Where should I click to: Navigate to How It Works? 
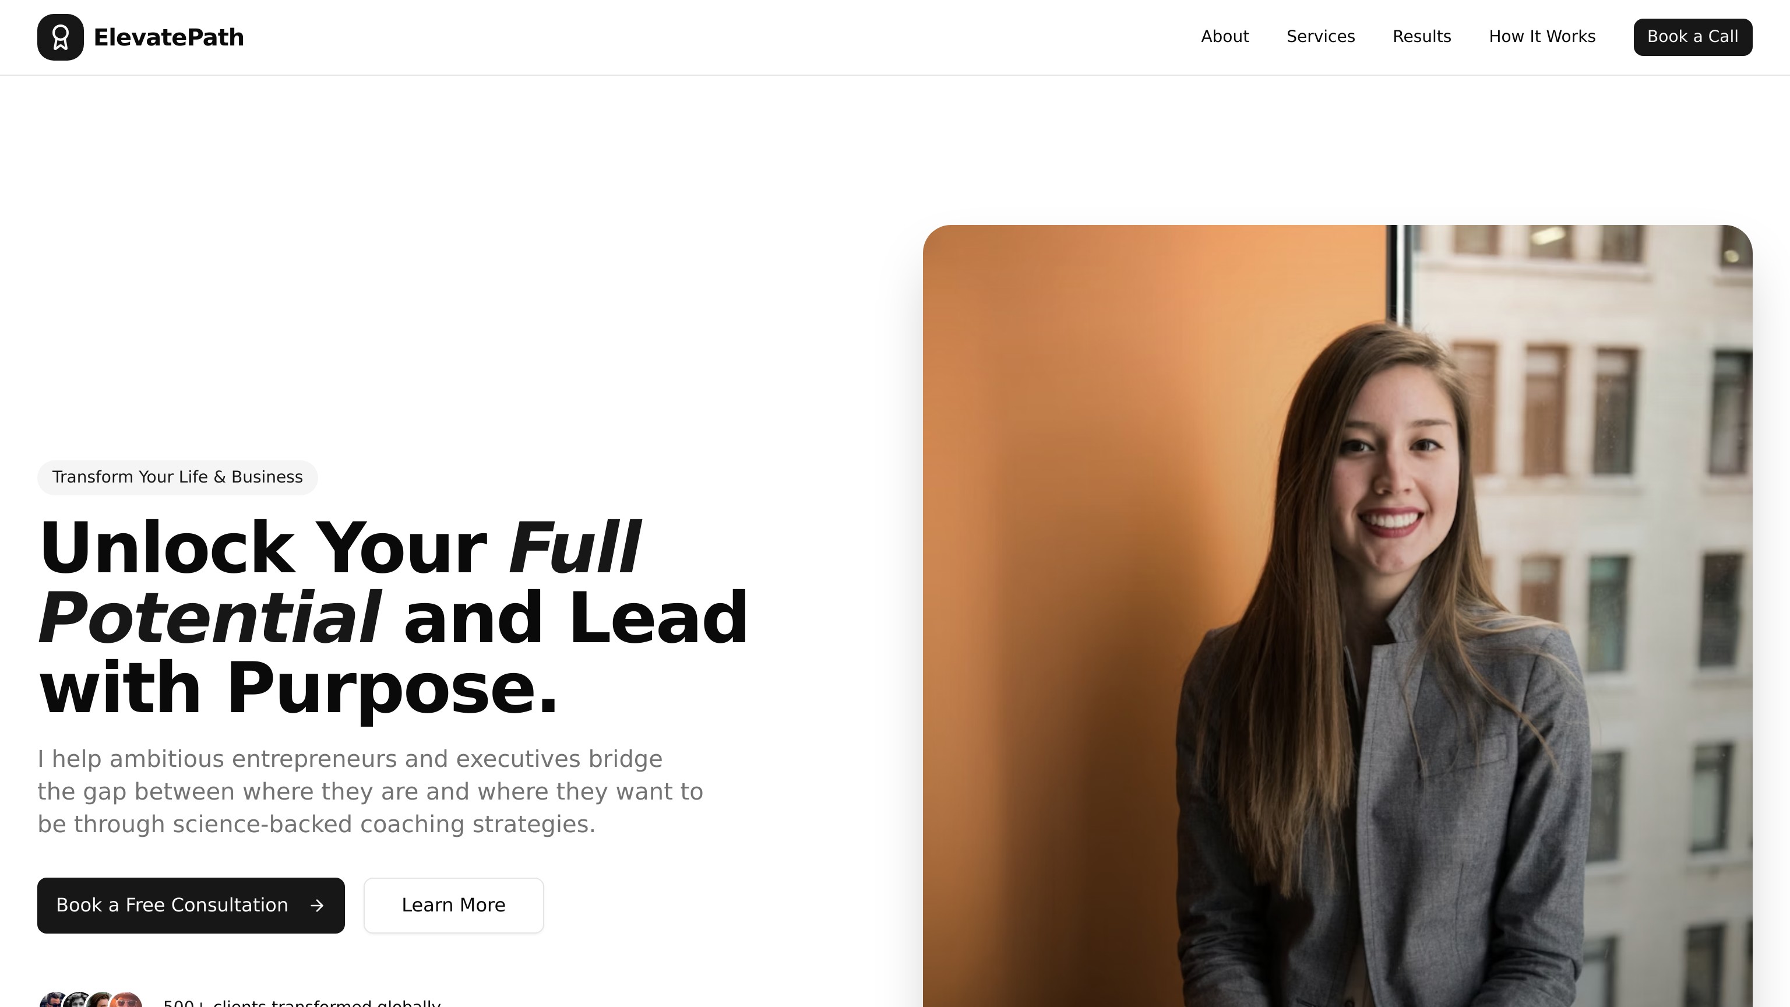[1542, 37]
